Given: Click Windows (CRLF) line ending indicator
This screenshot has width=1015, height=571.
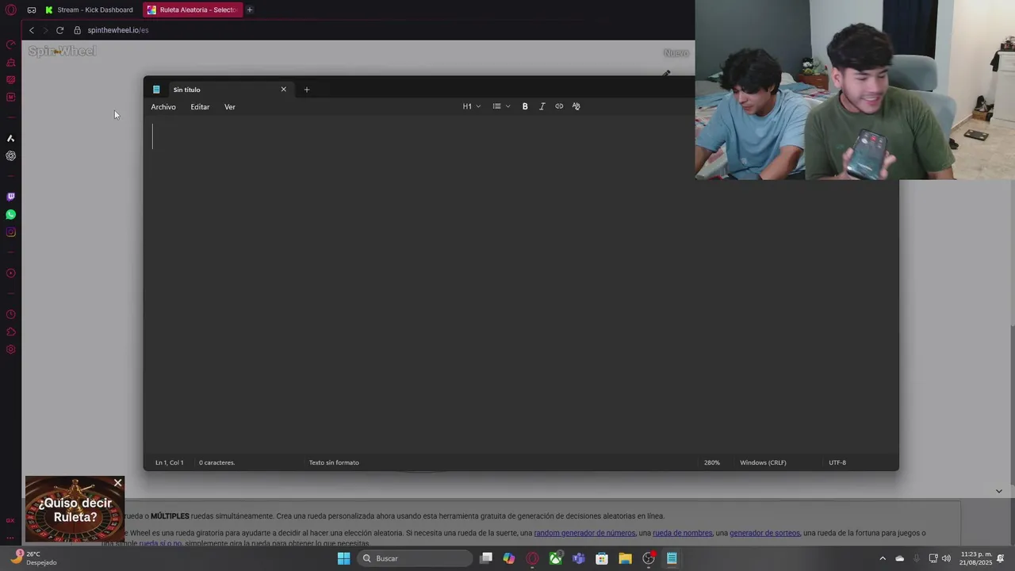Looking at the screenshot, I should click(x=763, y=462).
